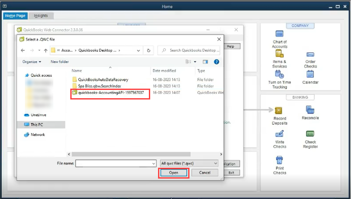351x199 pixels.
Task: Open QuickBooks window system menu icon
Action: [5, 6]
